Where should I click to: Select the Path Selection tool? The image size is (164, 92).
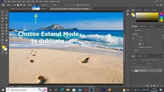pyautogui.click(x=6, y=37)
